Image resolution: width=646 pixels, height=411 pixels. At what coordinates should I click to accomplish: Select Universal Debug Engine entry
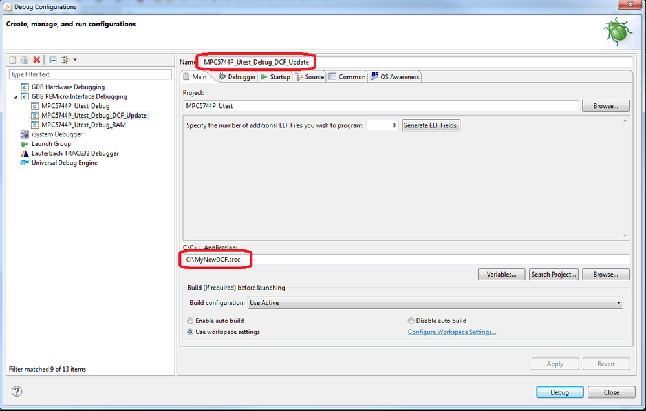coord(64,163)
